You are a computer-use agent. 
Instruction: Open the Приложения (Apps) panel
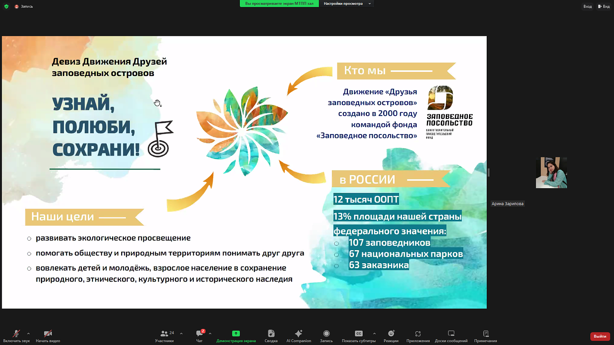point(418,336)
